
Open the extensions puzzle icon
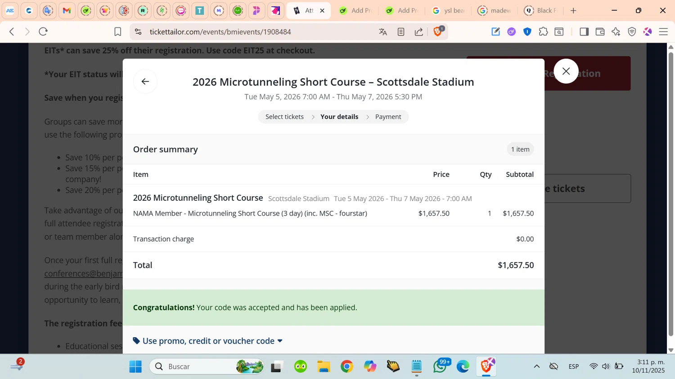543,32
